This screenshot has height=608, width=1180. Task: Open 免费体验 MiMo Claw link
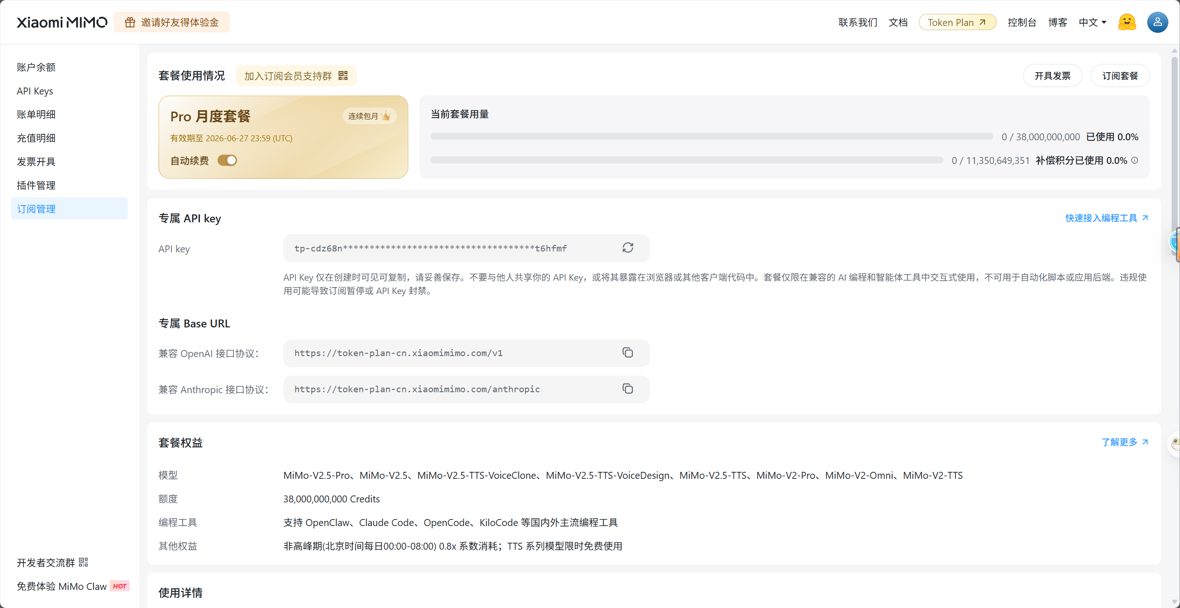pyautogui.click(x=62, y=586)
